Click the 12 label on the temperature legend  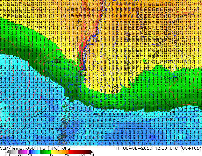click(x=52, y=155)
